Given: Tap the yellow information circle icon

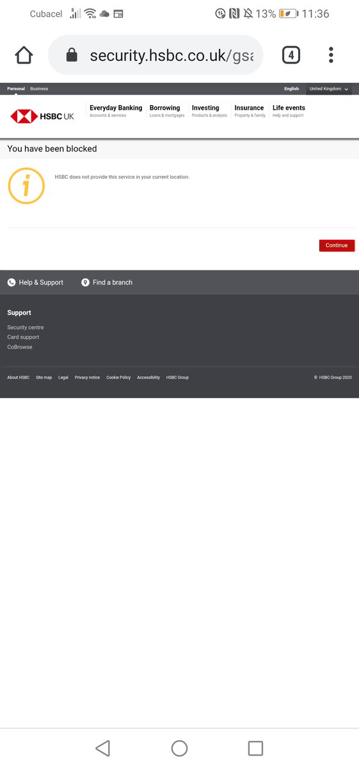Looking at the screenshot, I should 26,186.
